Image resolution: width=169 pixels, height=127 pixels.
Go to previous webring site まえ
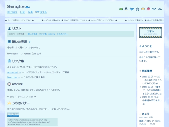click(x=10, y=97)
